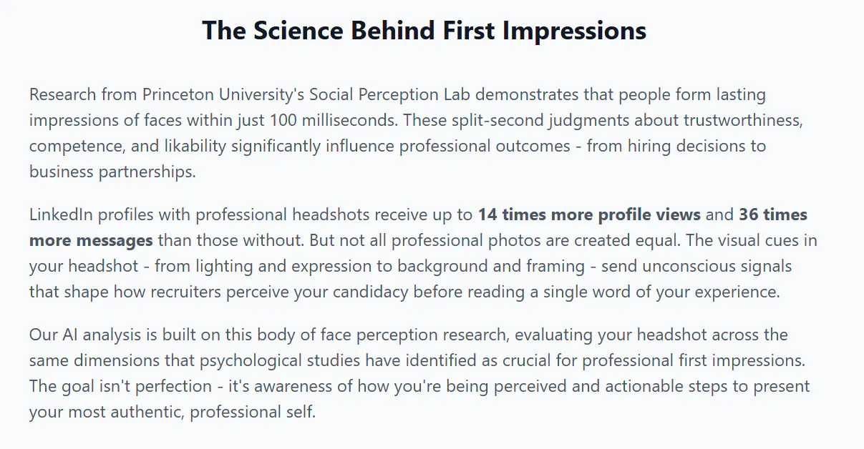Image resolution: width=864 pixels, height=449 pixels.
Task: Click the bold text 14 times more profile views
Action: [589, 214]
